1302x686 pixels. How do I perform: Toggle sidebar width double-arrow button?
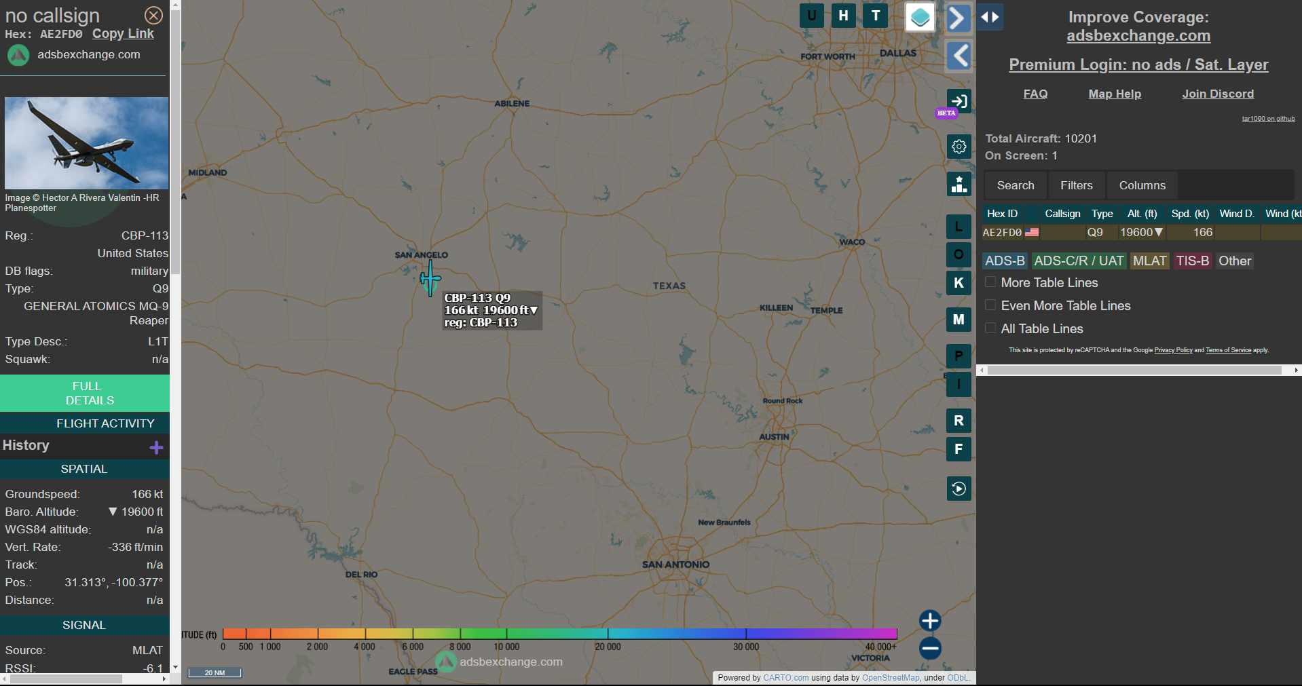pos(990,17)
